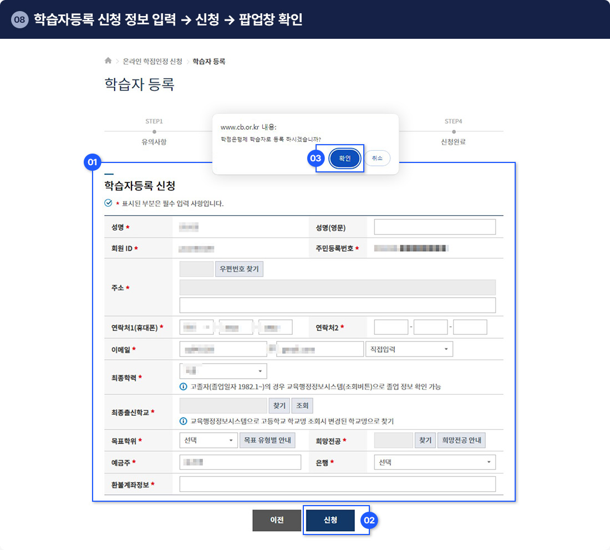Submit the form with 신청 button
610x550 pixels.
(330, 520)
